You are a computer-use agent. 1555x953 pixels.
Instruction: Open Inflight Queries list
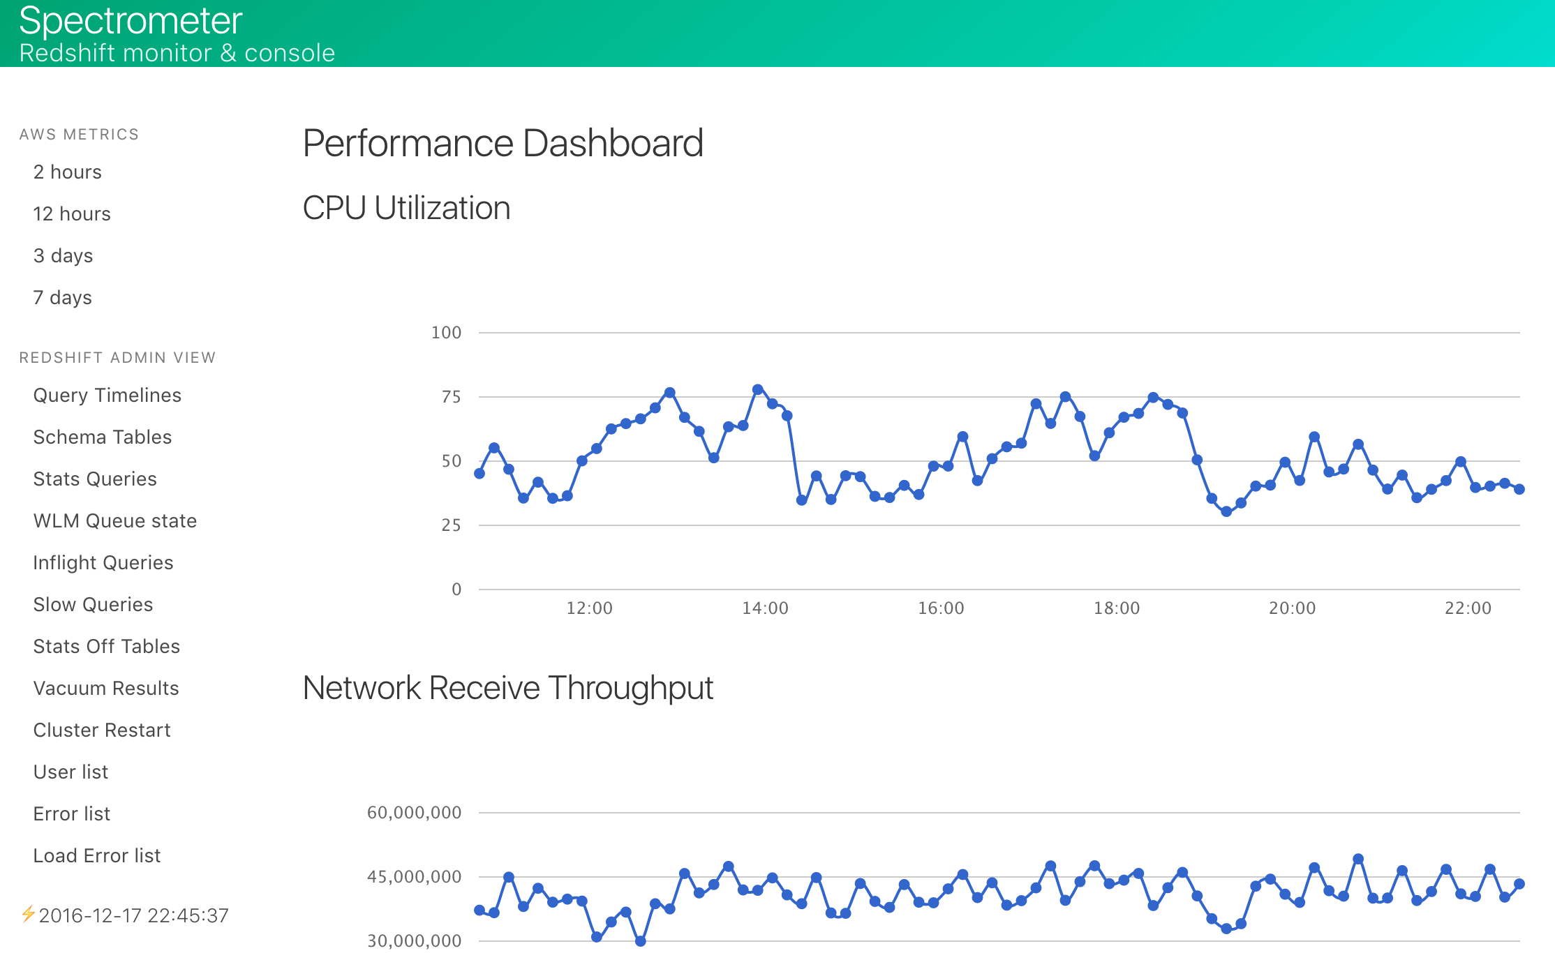pyautogui.click(x=103, y=563)
